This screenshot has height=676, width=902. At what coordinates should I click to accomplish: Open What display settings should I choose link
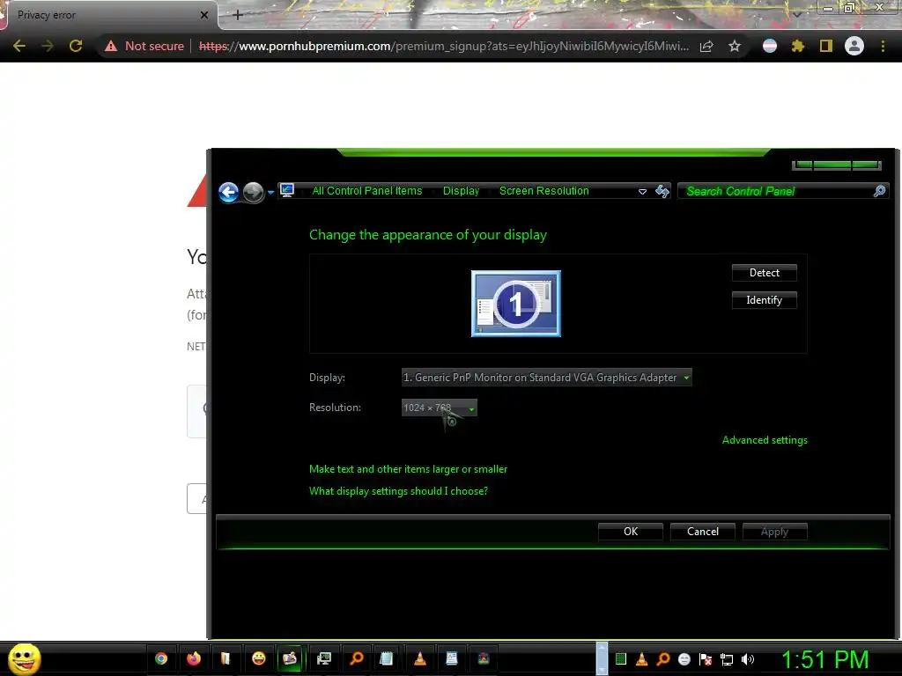click(x=399, y=491)
